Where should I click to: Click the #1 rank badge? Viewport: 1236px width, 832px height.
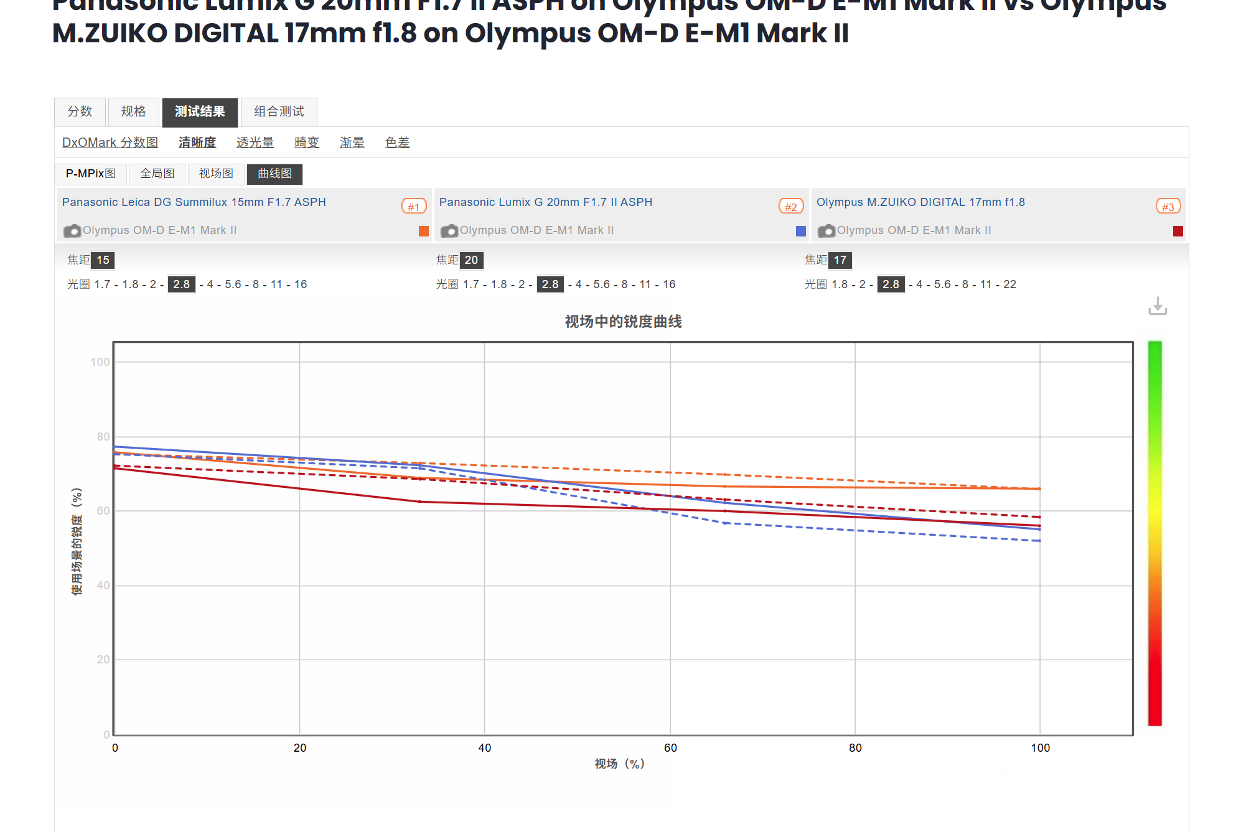pos(414,207)
